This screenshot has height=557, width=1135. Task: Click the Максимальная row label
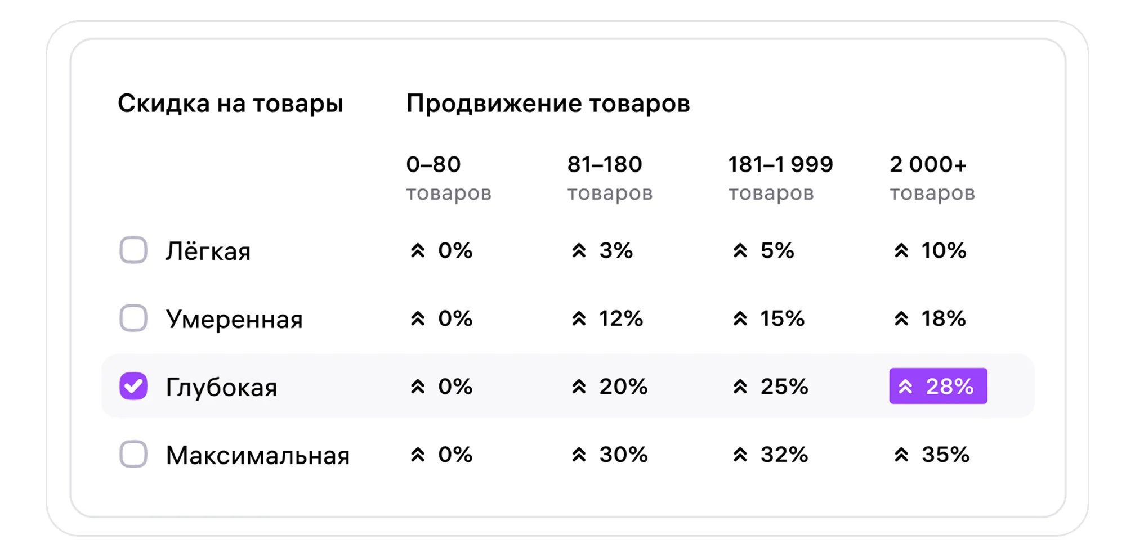coord(257,455)
